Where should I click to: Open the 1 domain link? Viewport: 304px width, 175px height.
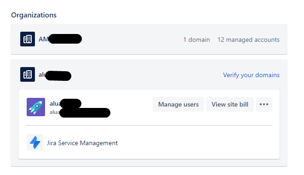click(196, 40)
